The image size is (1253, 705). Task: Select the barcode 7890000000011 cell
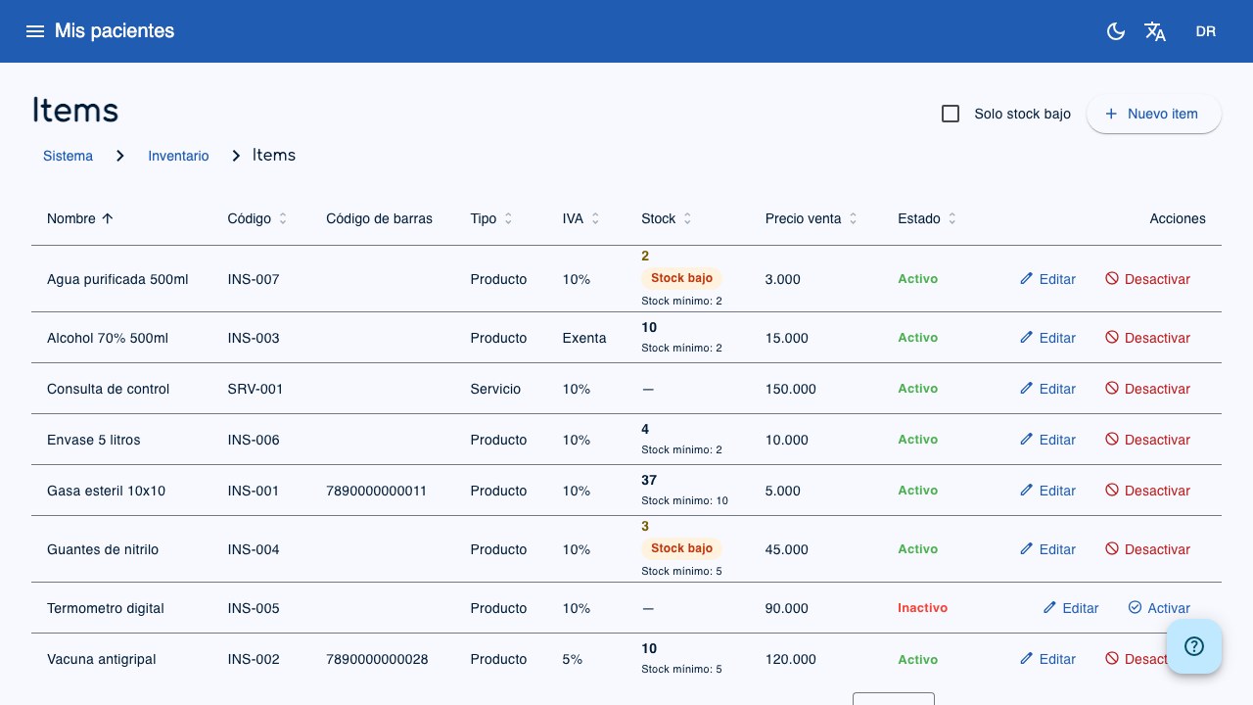pyautogui.click(x=377, y=491)
